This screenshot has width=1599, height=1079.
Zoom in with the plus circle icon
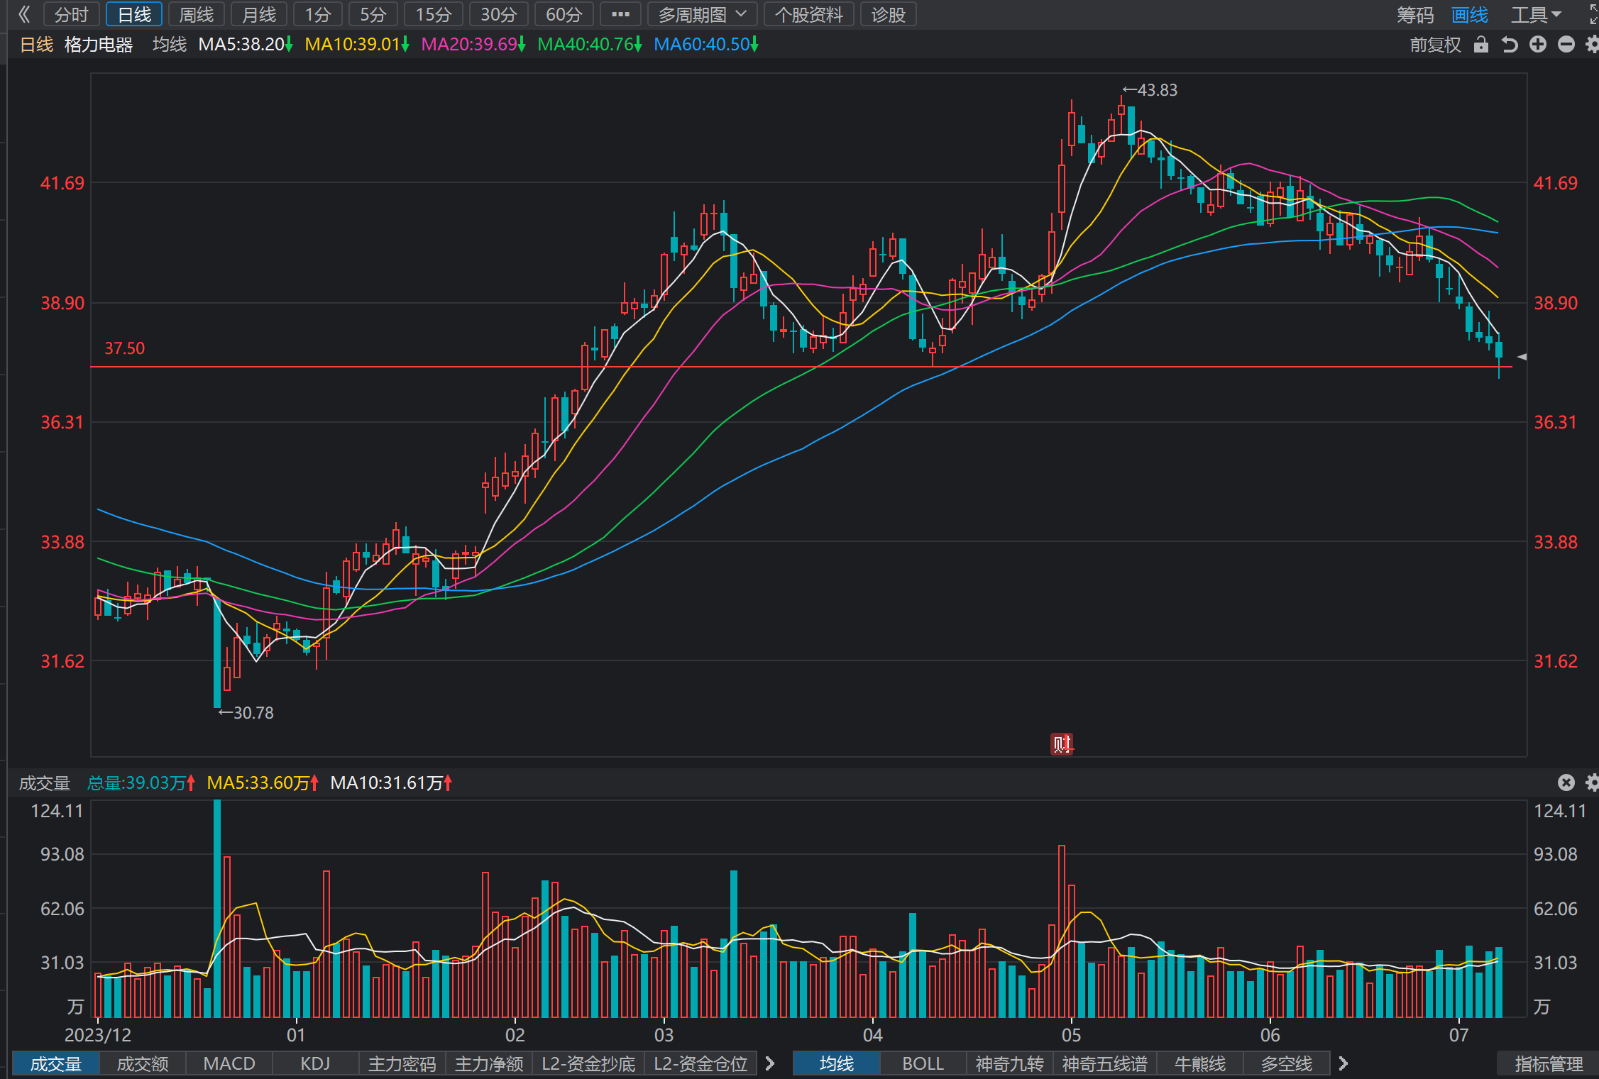[1537, 45]
